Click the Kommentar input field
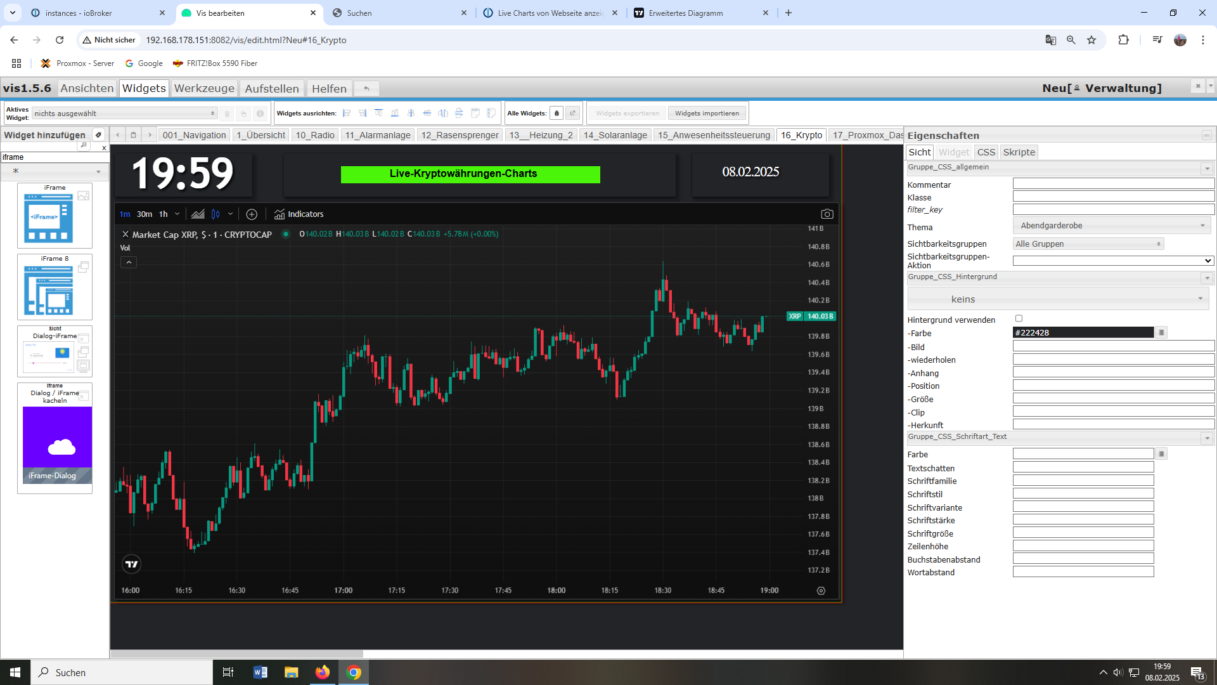1217x685 pixels. (x=1113, y=184)
